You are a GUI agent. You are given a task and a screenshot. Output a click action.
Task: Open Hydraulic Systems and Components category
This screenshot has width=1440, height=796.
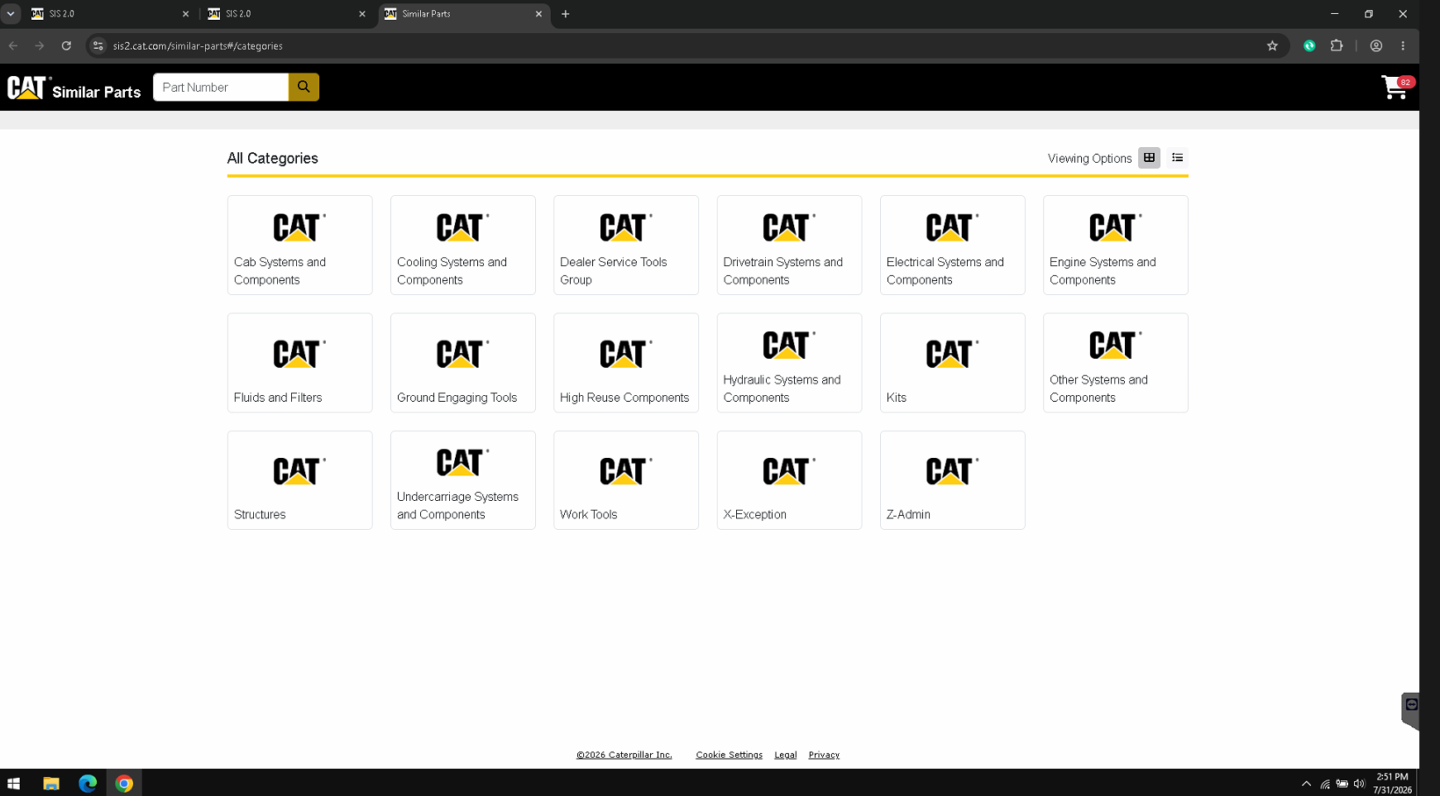pos(789,362)
